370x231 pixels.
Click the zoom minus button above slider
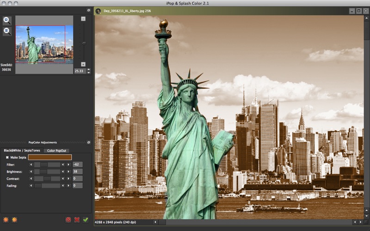tap(83, 19)
